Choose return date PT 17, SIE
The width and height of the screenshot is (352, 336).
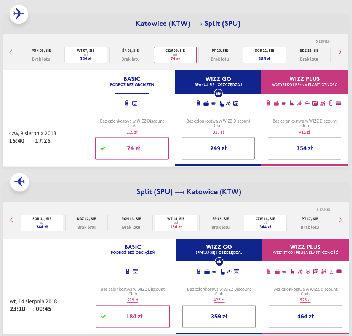tap(310, 223)
